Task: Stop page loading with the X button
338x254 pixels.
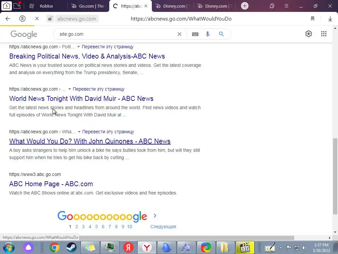Action: coord(37,19)
